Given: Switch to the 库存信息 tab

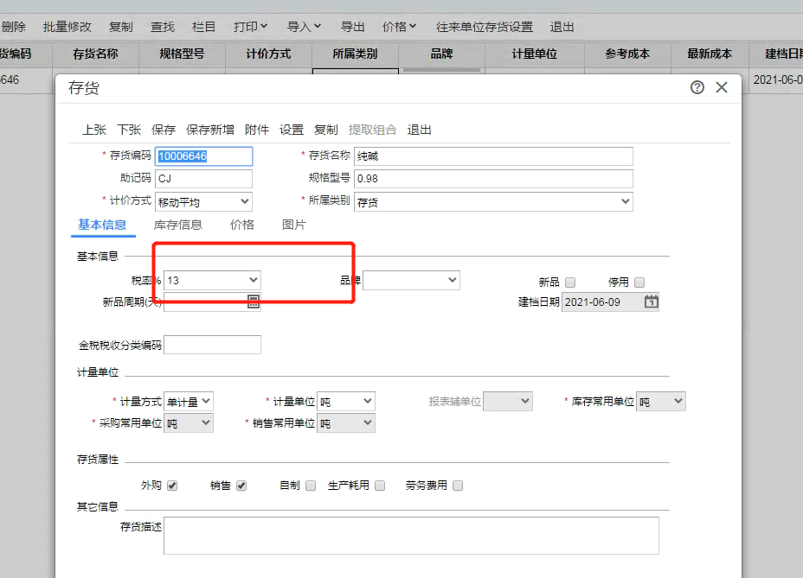Looking at the screenshot, I should pyautogui.click(x=177, y=225).
